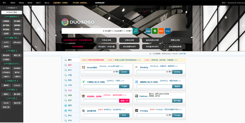Image resolution: width=245 pixels, height=123 pixels.
Task: Click the Flaticon brand icon
Action: click(137, 96)
